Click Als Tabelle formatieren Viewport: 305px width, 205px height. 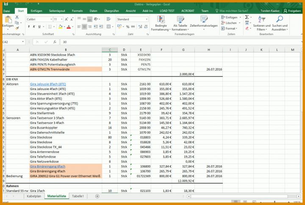point(180,24)
